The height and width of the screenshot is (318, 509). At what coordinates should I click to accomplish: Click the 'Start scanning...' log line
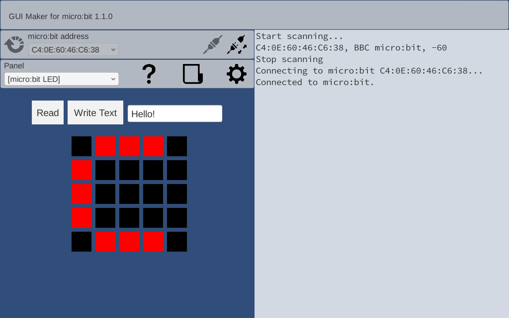pos(299,36)
